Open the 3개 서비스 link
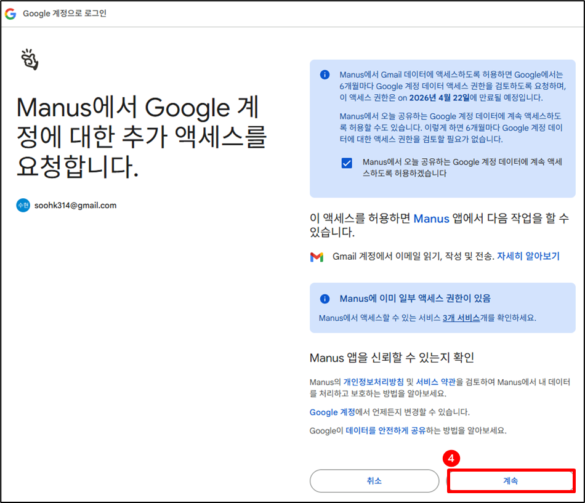Image resolution: width=585 pixels, height=503 pixels. (461, 318)
